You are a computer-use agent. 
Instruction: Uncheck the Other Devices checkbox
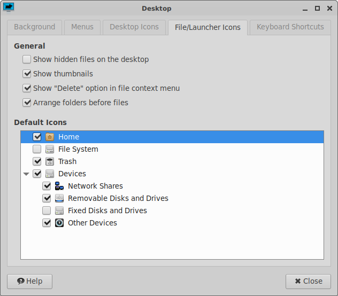point(47,223)
